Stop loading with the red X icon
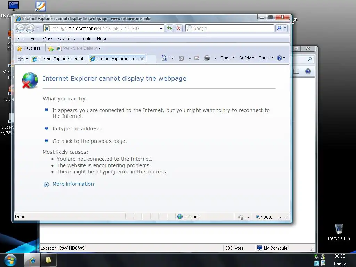 point(179,28)
